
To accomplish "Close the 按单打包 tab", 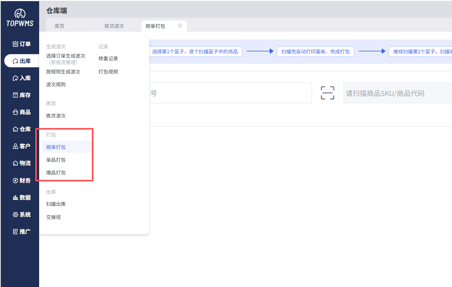I will click(180, 25).
